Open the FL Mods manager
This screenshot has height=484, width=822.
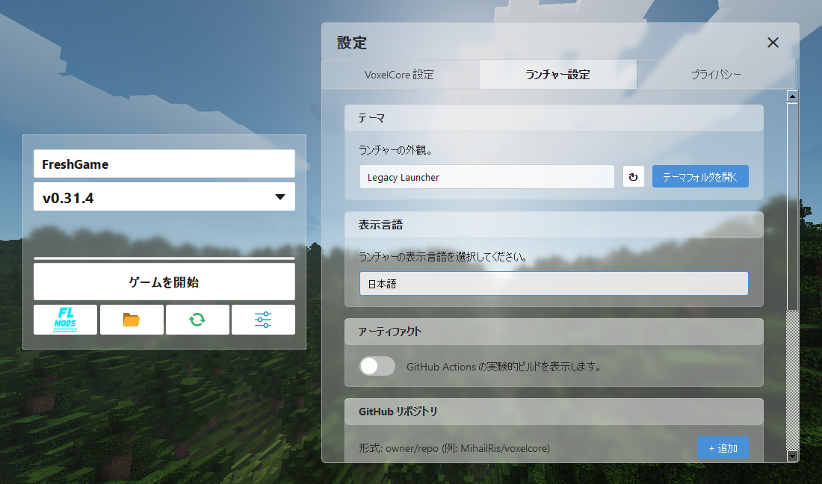coord(65,320)
